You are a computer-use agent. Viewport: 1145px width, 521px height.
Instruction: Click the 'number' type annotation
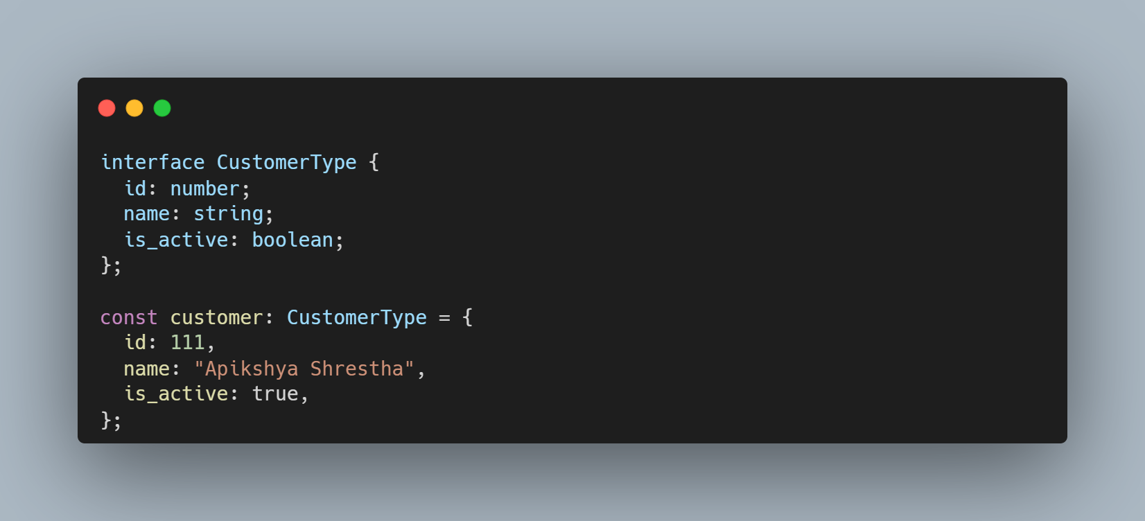(204, 188)
